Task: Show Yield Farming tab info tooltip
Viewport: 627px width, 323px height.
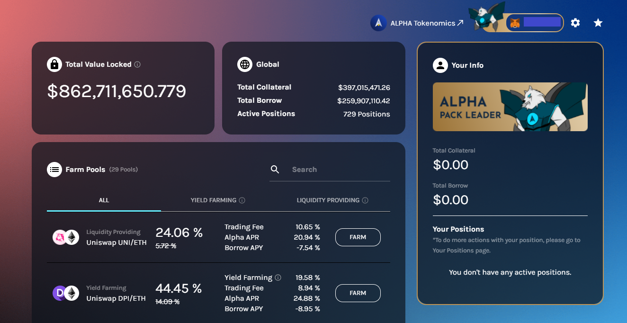Action: tap(242, 200)
